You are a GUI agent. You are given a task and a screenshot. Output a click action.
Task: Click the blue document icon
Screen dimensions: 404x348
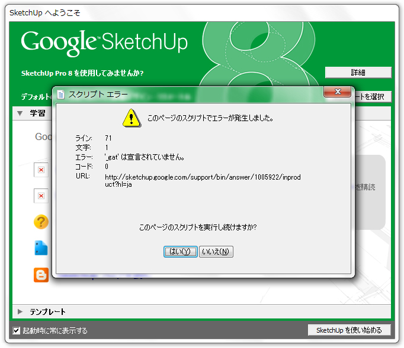point(41,248)
